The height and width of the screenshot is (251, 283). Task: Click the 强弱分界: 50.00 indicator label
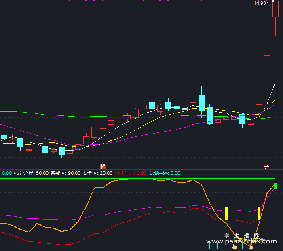click(x=31, y=173)
